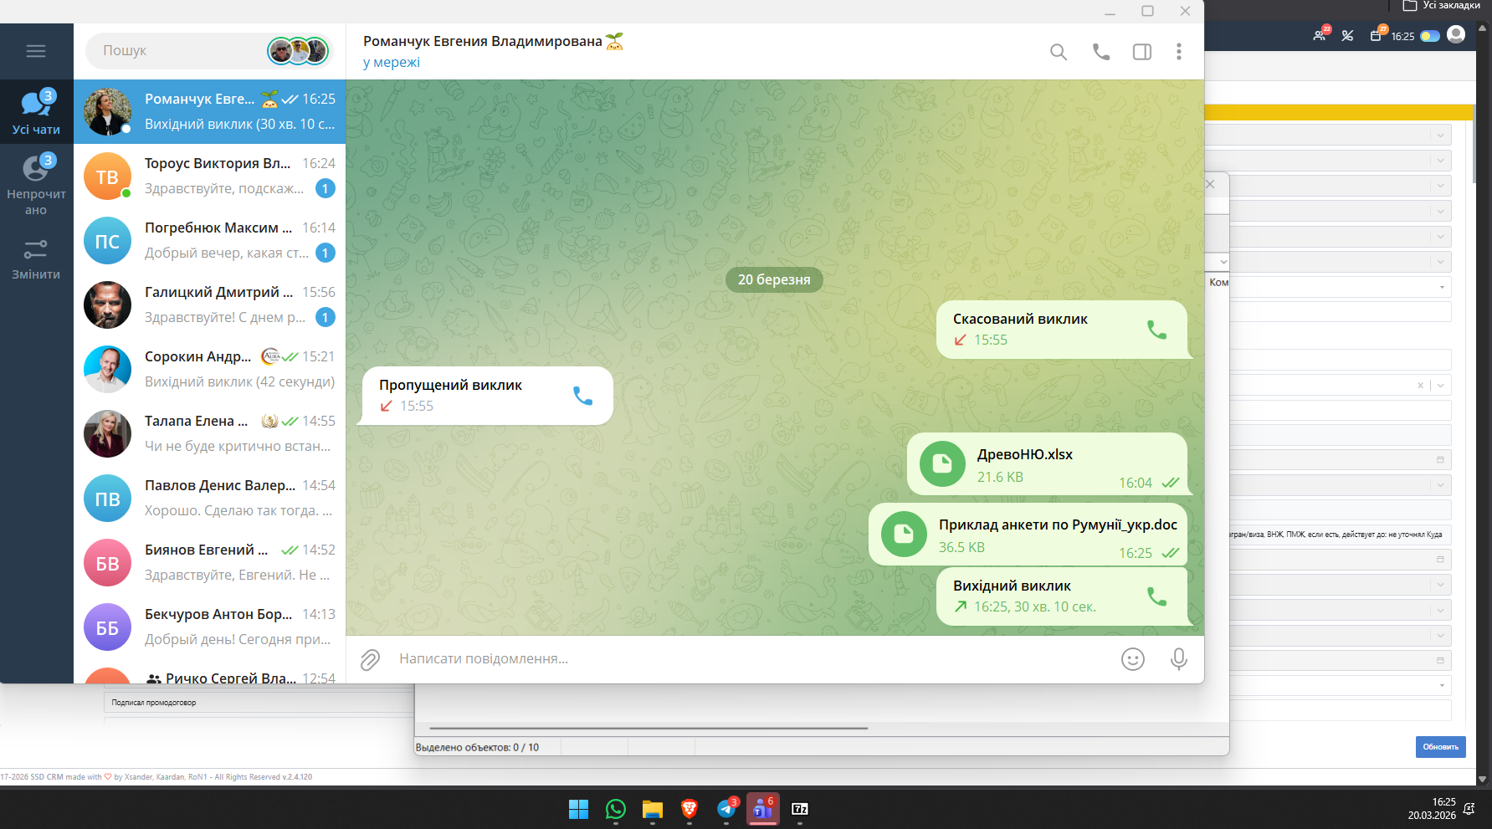1492x829 pixels.
Task: Open the CRM user profile avatar
Action: (x=1456, y=34)
